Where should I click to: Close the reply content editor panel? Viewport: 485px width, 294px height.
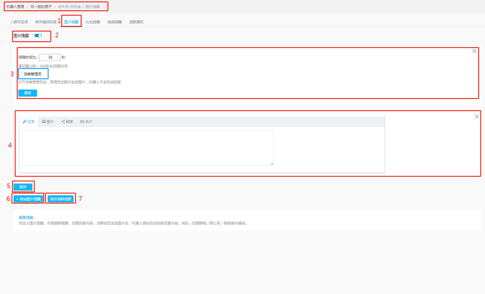pos(476,117)
